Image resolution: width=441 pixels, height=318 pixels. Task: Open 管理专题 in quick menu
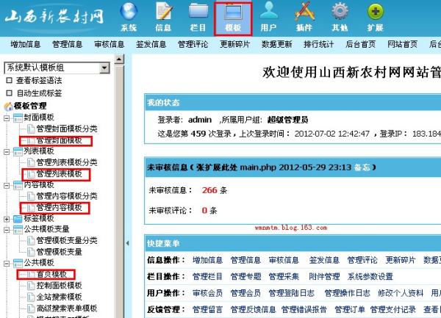coord(245,277)
